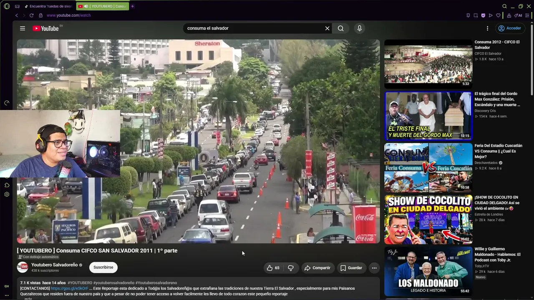Visit the CIFCO El Salvador channel
The height and width of the screenshot is (300, 534).
point(488,54)
